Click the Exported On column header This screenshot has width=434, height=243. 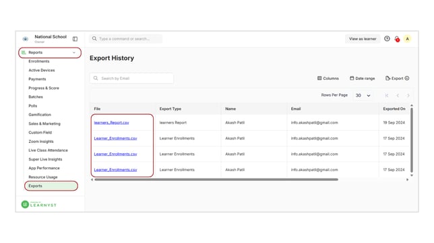click(394, 109)
